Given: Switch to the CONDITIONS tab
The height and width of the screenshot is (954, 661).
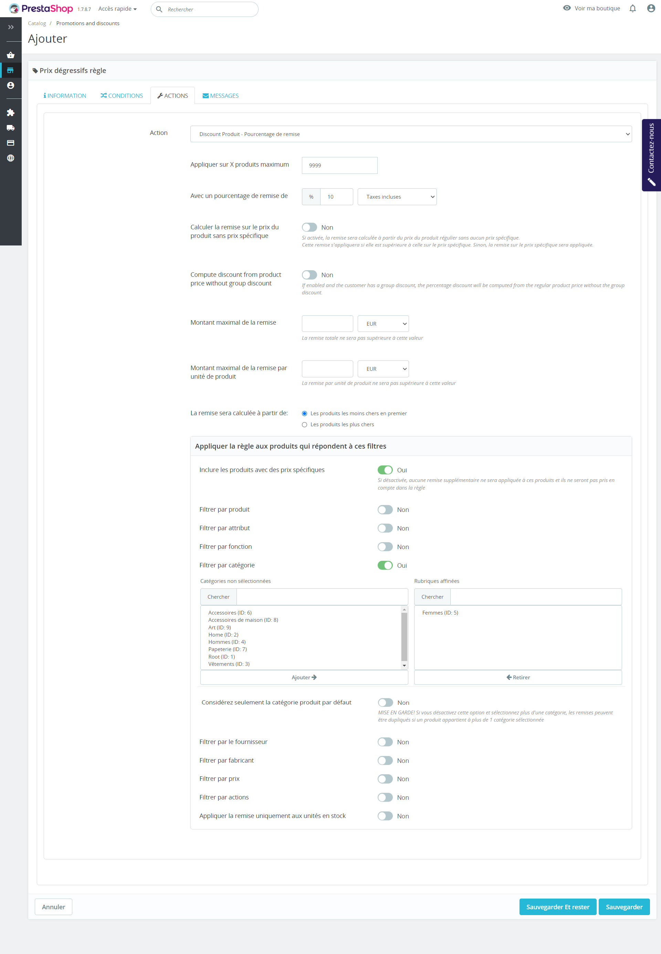Looking at the screenshot, I should (x=122, y=96).
